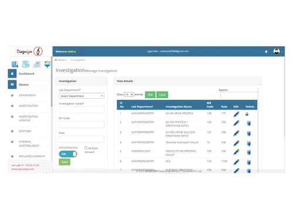This screenshot has width=293, height=219.
Task: Click the Master blue icon tile
Action: (x=12, y=85)
